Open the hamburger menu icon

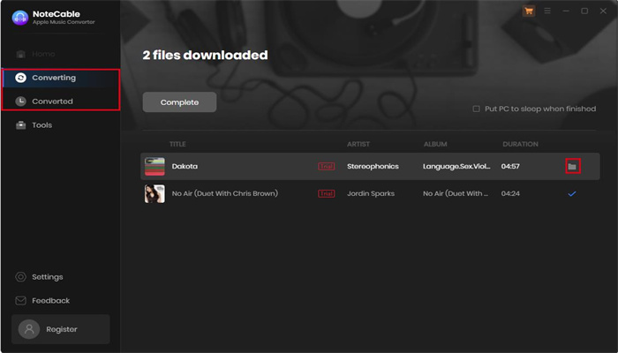coord(547,11)
